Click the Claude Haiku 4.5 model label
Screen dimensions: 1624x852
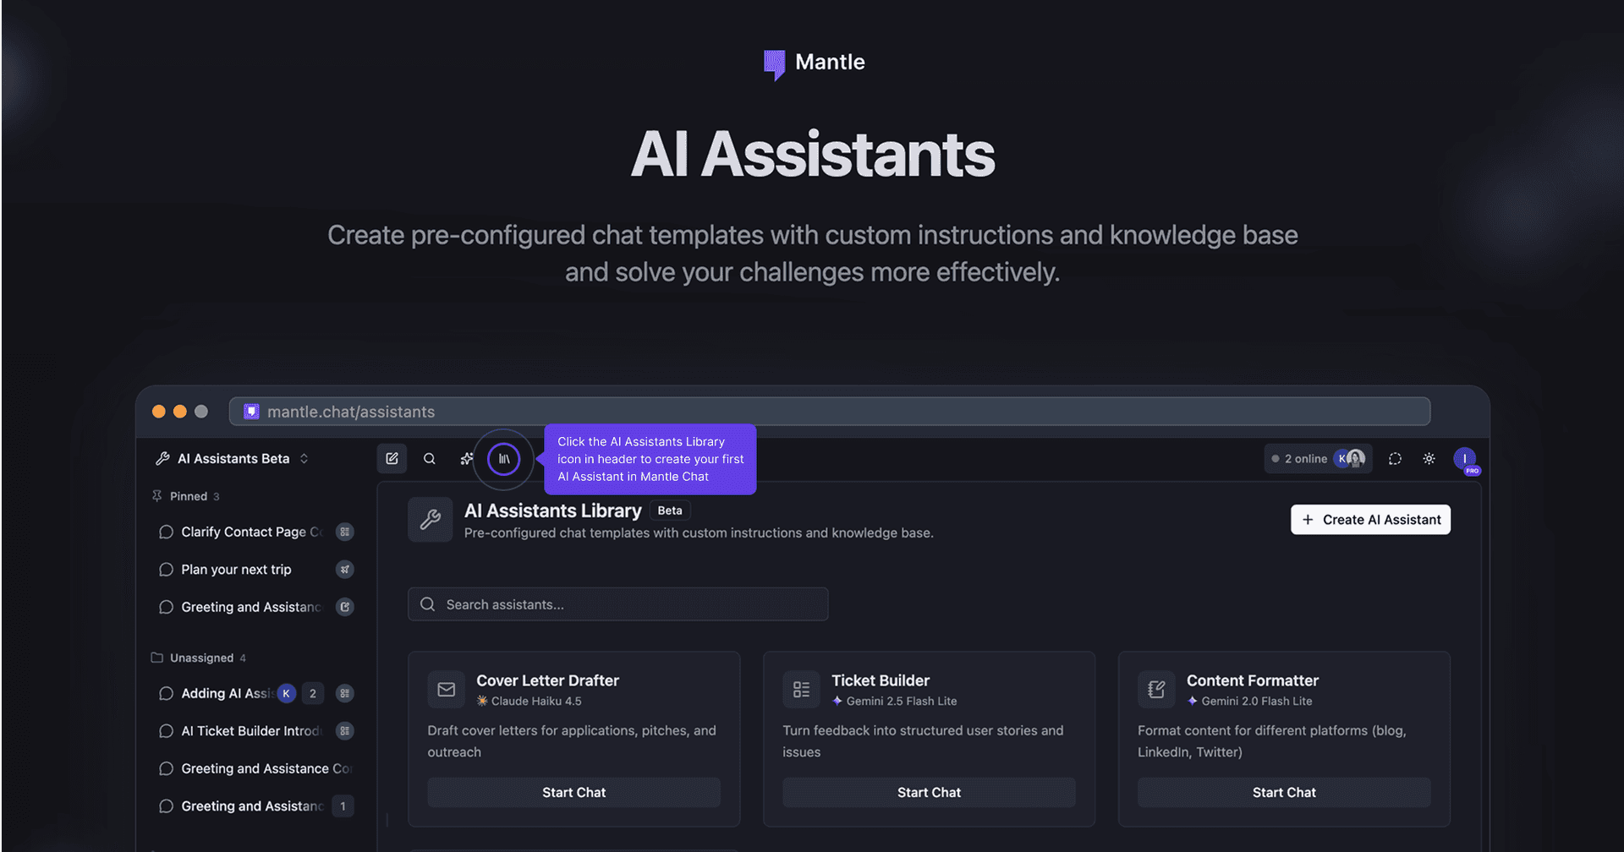click(x=529, y=701)
